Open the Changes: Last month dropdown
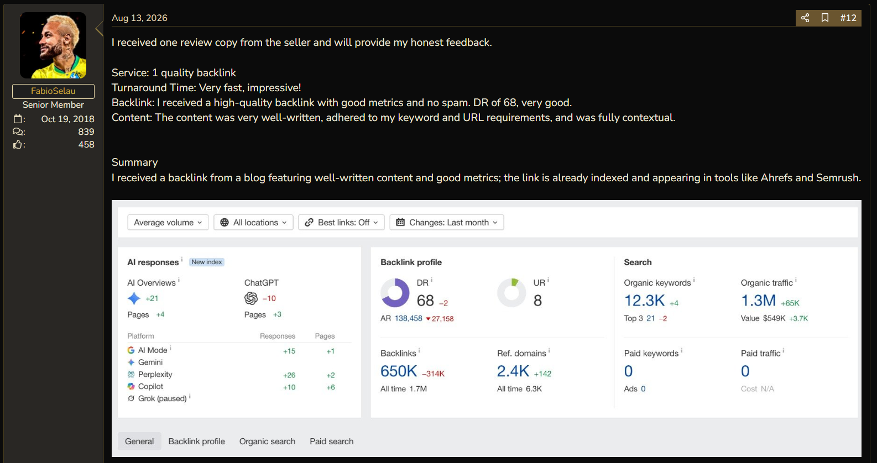877x463 pixels. click(447, 222)
